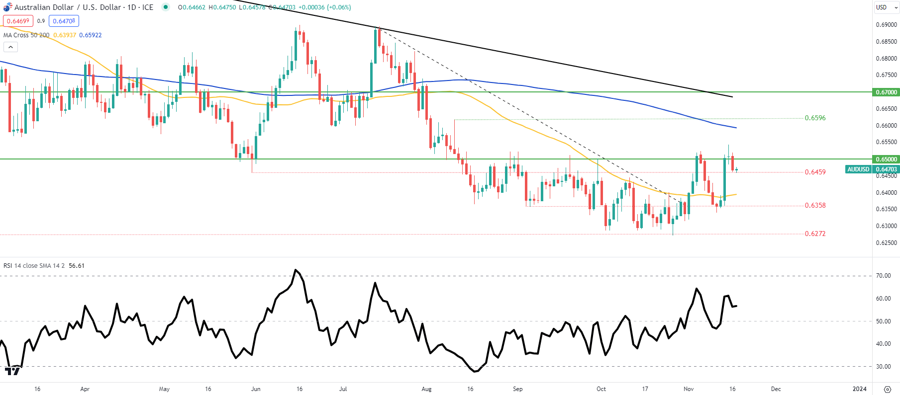Click the Apr label on time axis
The image size is (900, 395).
[85, 389]
